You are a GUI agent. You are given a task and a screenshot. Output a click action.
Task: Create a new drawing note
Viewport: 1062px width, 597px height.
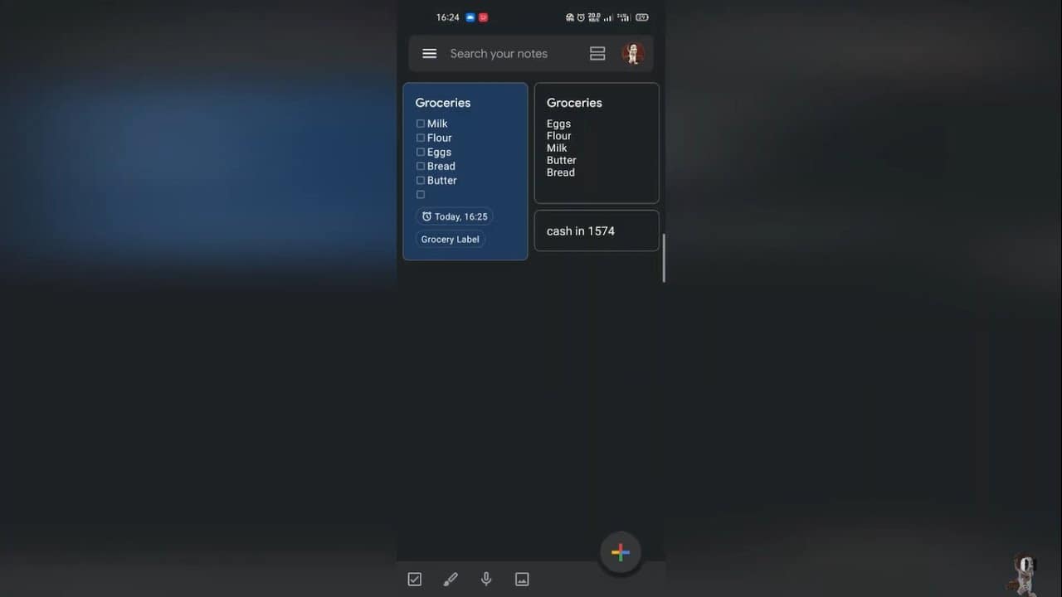click(451, 580)
